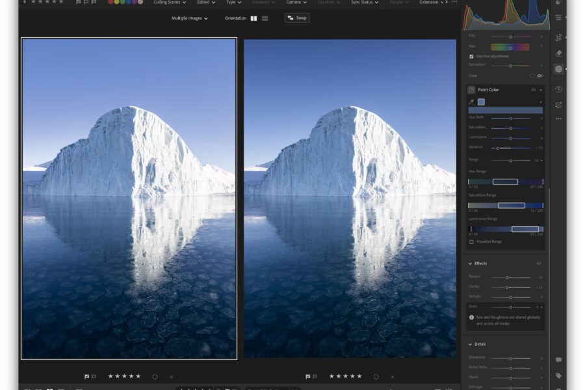Select stacked orientation layout

[265, 18]
